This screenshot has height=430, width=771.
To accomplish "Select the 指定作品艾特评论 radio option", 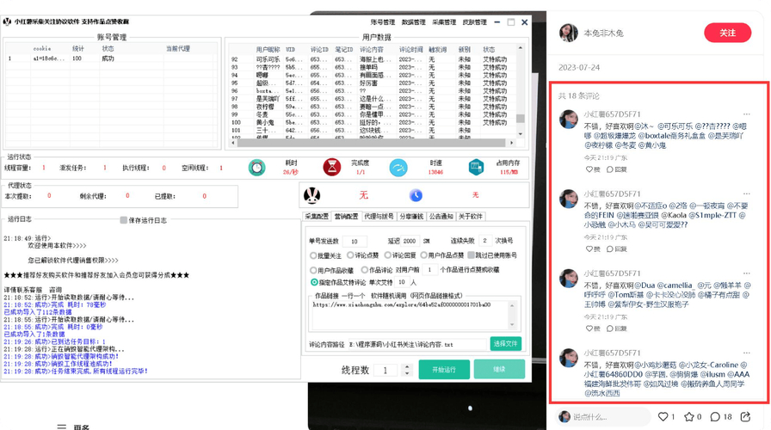I will (314, 282).
